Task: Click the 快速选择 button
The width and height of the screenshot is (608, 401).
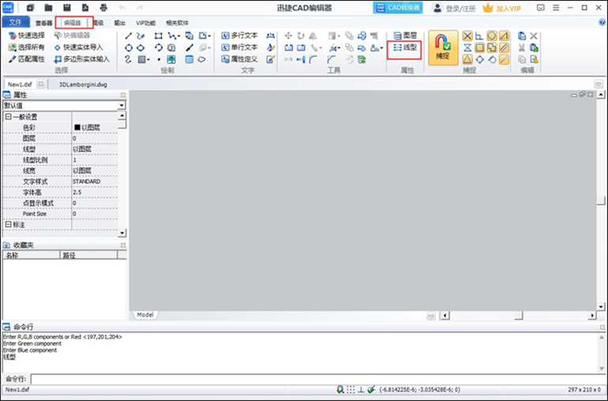Action: [x=27, y=35]
